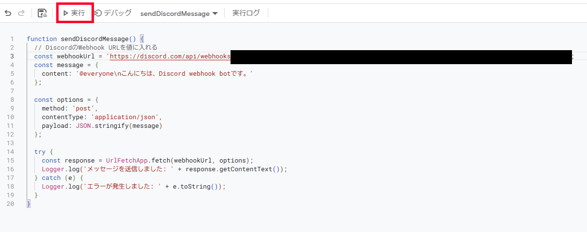Place the cursor in the @everyone content string
This screenshot has height=232, width=587.
coord(165,74)
